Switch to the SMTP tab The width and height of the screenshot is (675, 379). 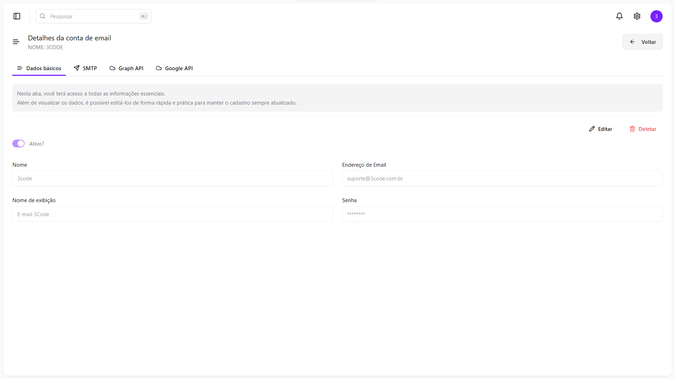(85, 68)
